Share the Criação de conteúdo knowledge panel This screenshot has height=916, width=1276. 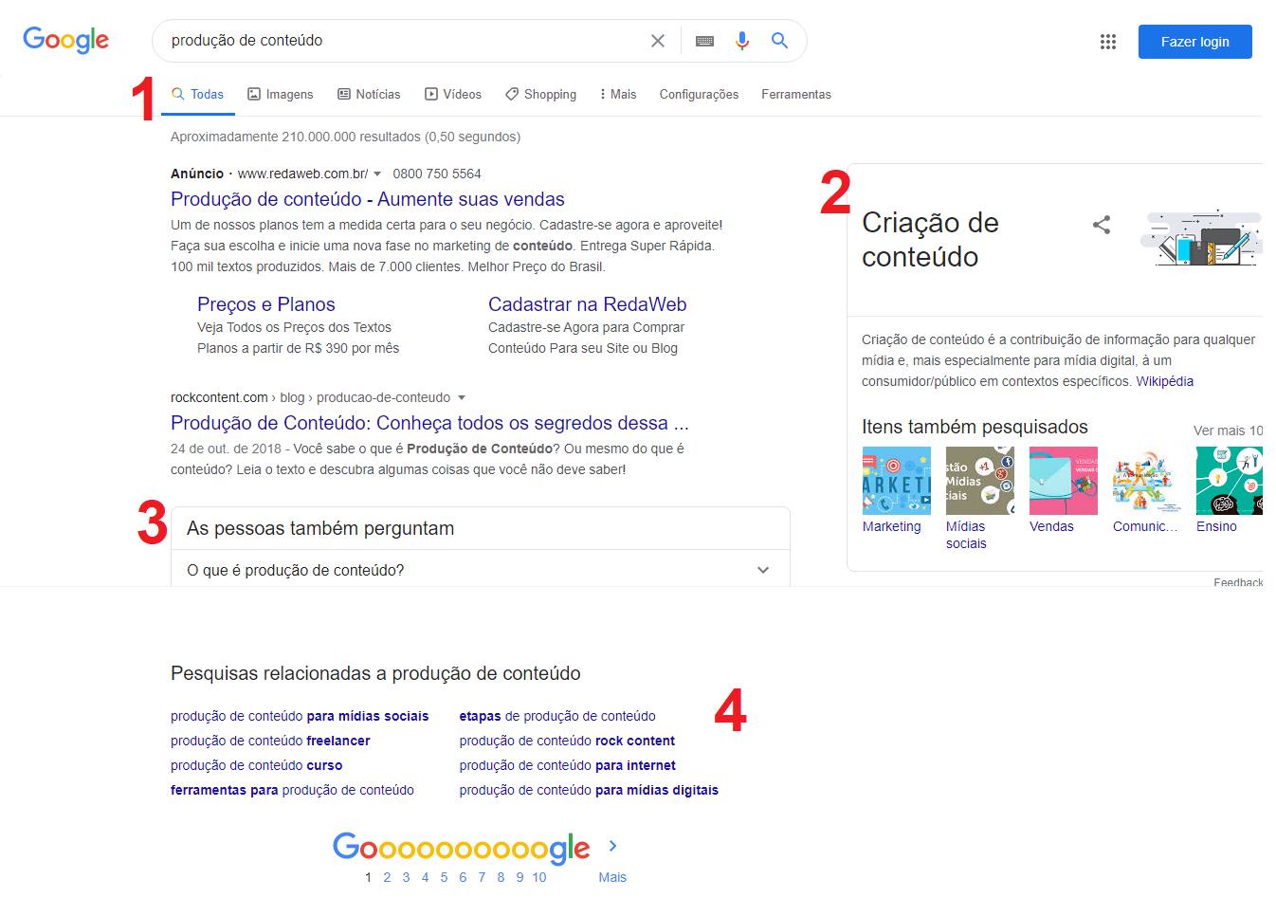[x=1102, y=225]
